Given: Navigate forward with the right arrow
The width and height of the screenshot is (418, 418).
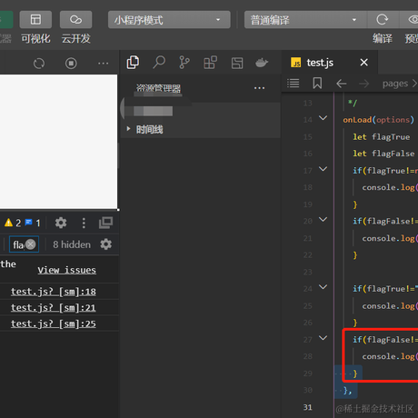Looking at the screenshot, I should (363, 84).
